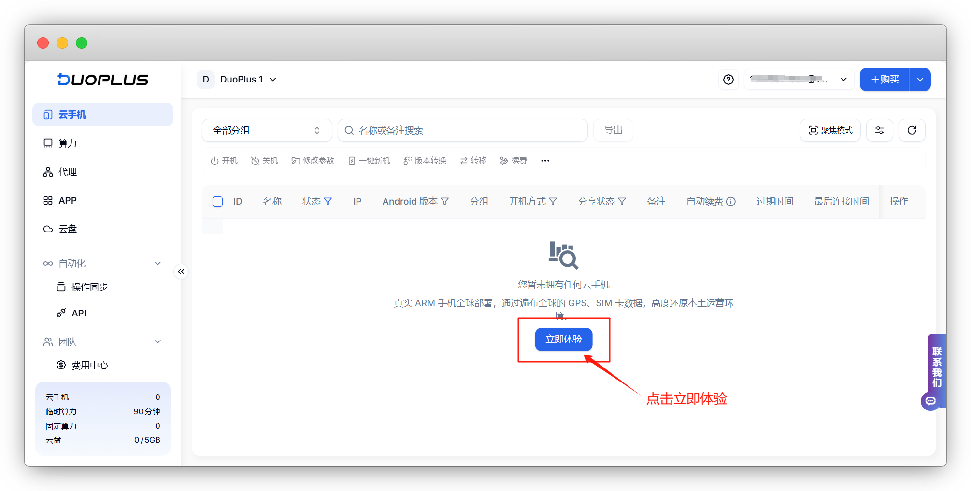Screen dimensions: 971x491
Task: Open the filter settings sliders icon
Action: (x=880, y=130)
